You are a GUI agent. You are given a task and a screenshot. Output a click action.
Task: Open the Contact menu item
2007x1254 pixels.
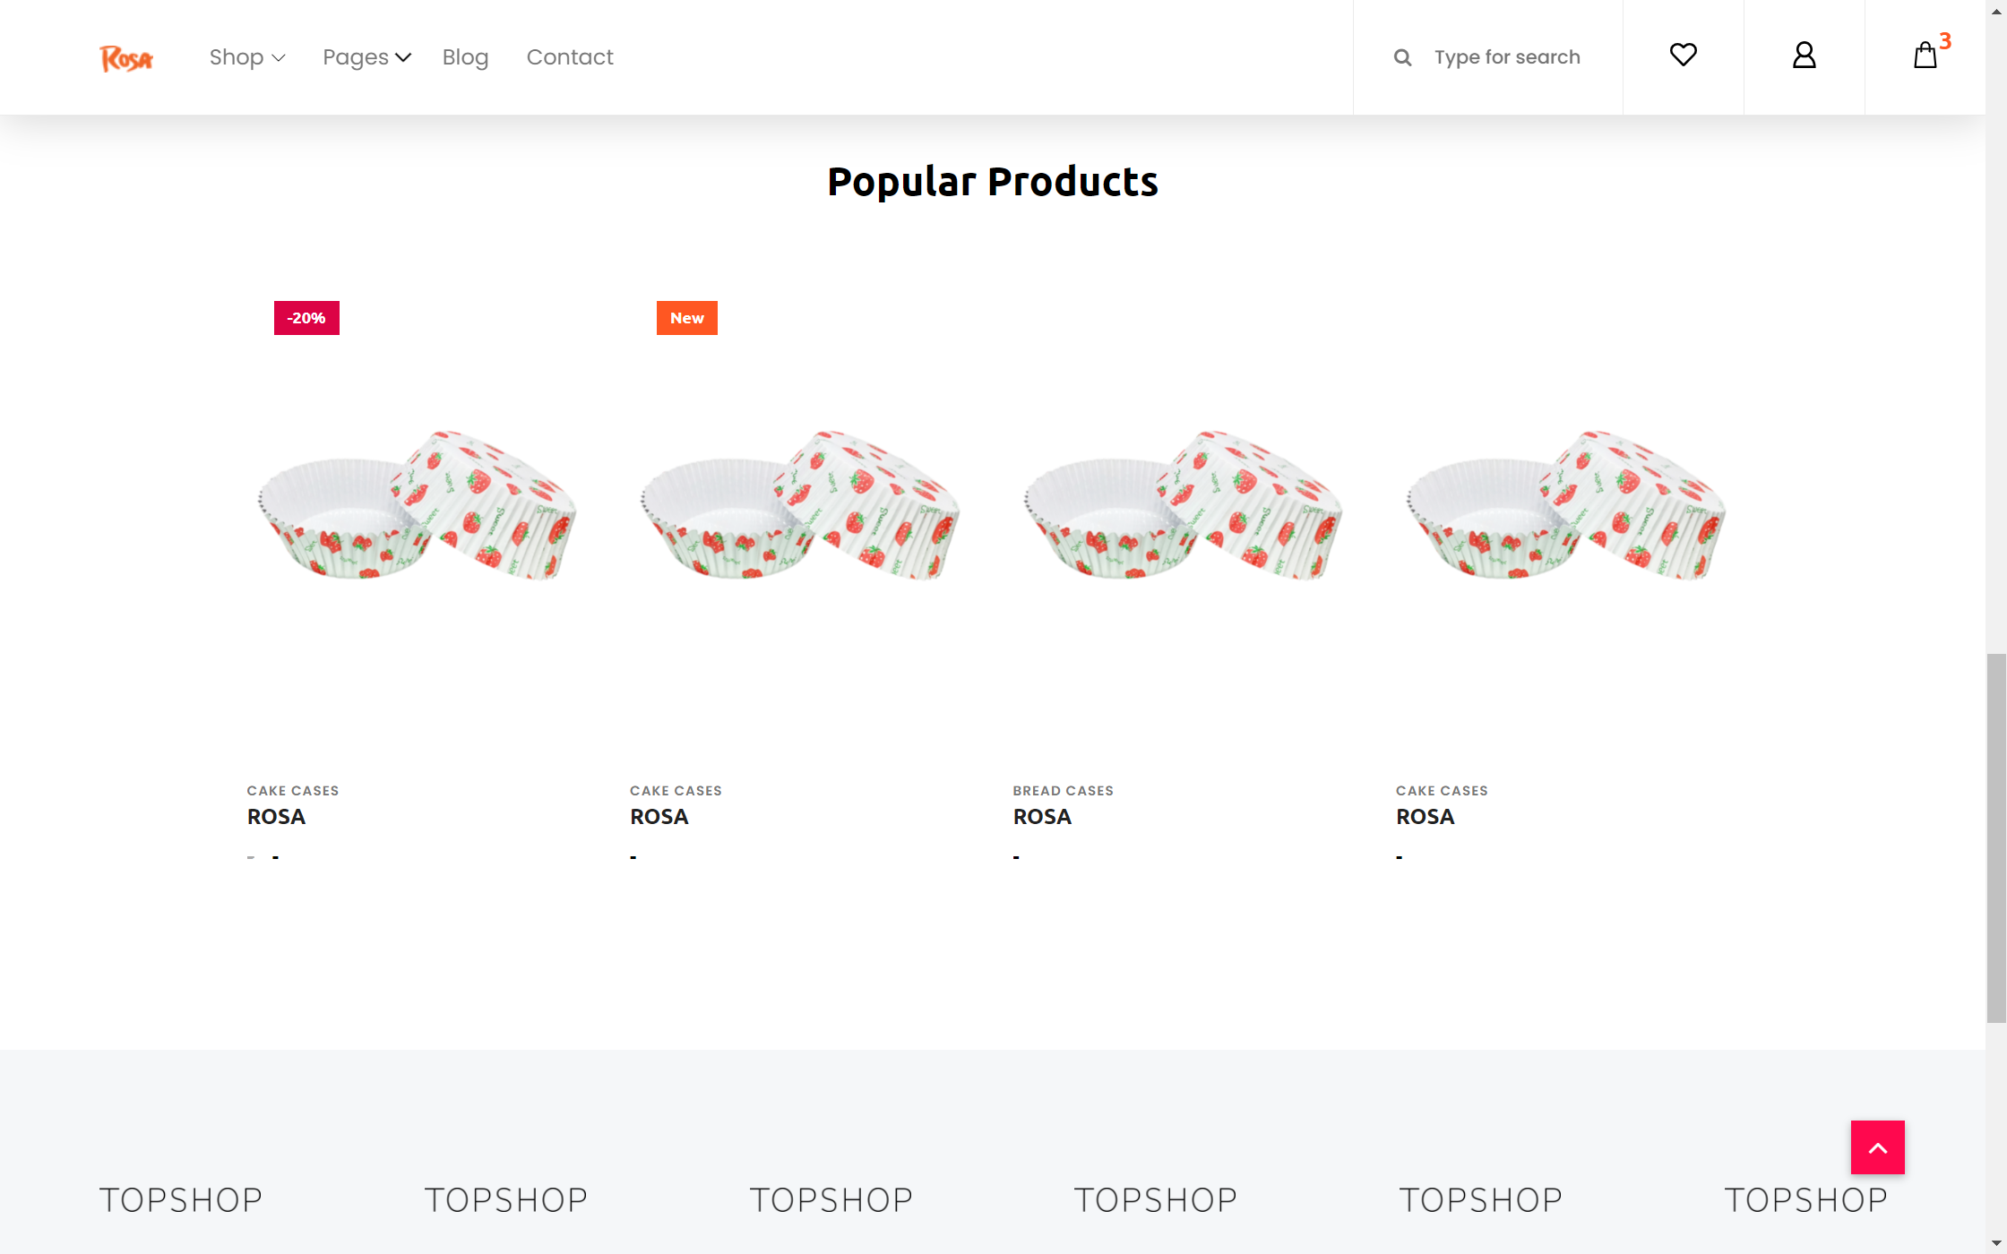click(570, 57)
